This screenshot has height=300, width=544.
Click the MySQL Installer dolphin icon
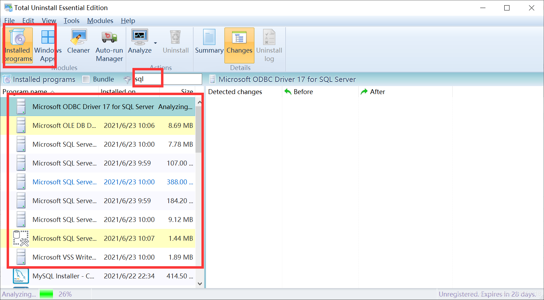[x=21, y=276]
